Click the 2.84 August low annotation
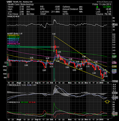Viewport: 119px width, 121px height. coord(26,65)
